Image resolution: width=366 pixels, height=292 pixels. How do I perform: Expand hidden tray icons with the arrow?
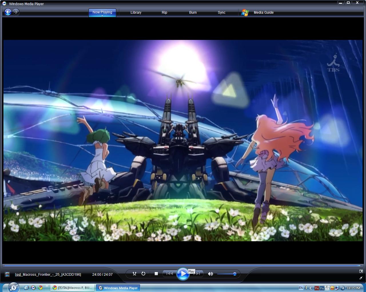pos(311,288)
